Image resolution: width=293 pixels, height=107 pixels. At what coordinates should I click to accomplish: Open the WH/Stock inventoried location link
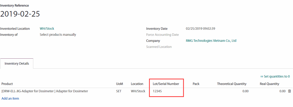pyautogui.click(x=47, y=29)
